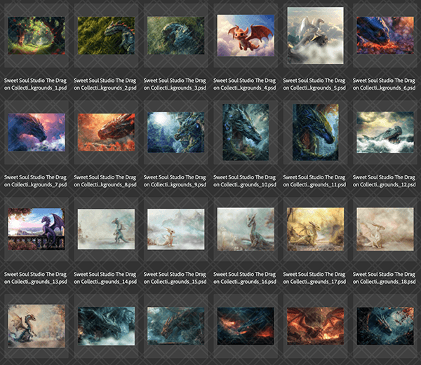This screenshot has height=365, width=421.
Task: Click file name ending grounds_12.psd
Action: click(x=385, y=181)
